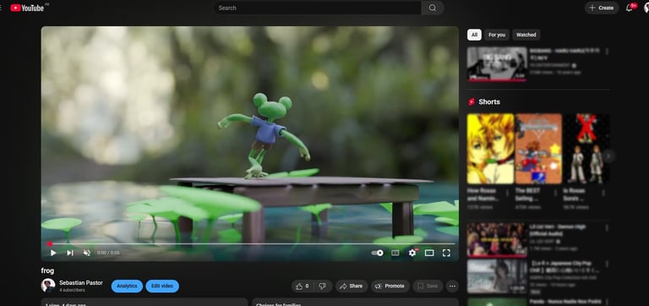Open video Analytics
649x306 pixels.
pyautogui.click(x=127, y=286)
